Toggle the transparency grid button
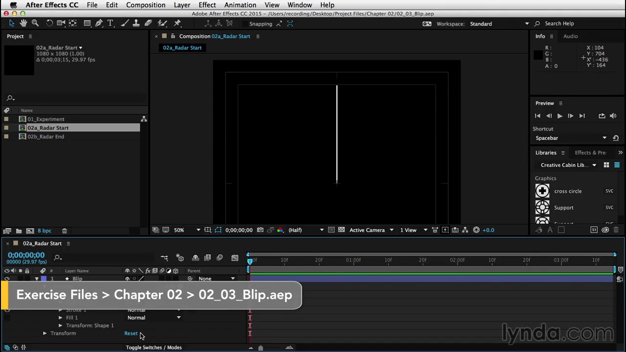Viewport: 626px width, 352px height. tap(341, 230)
